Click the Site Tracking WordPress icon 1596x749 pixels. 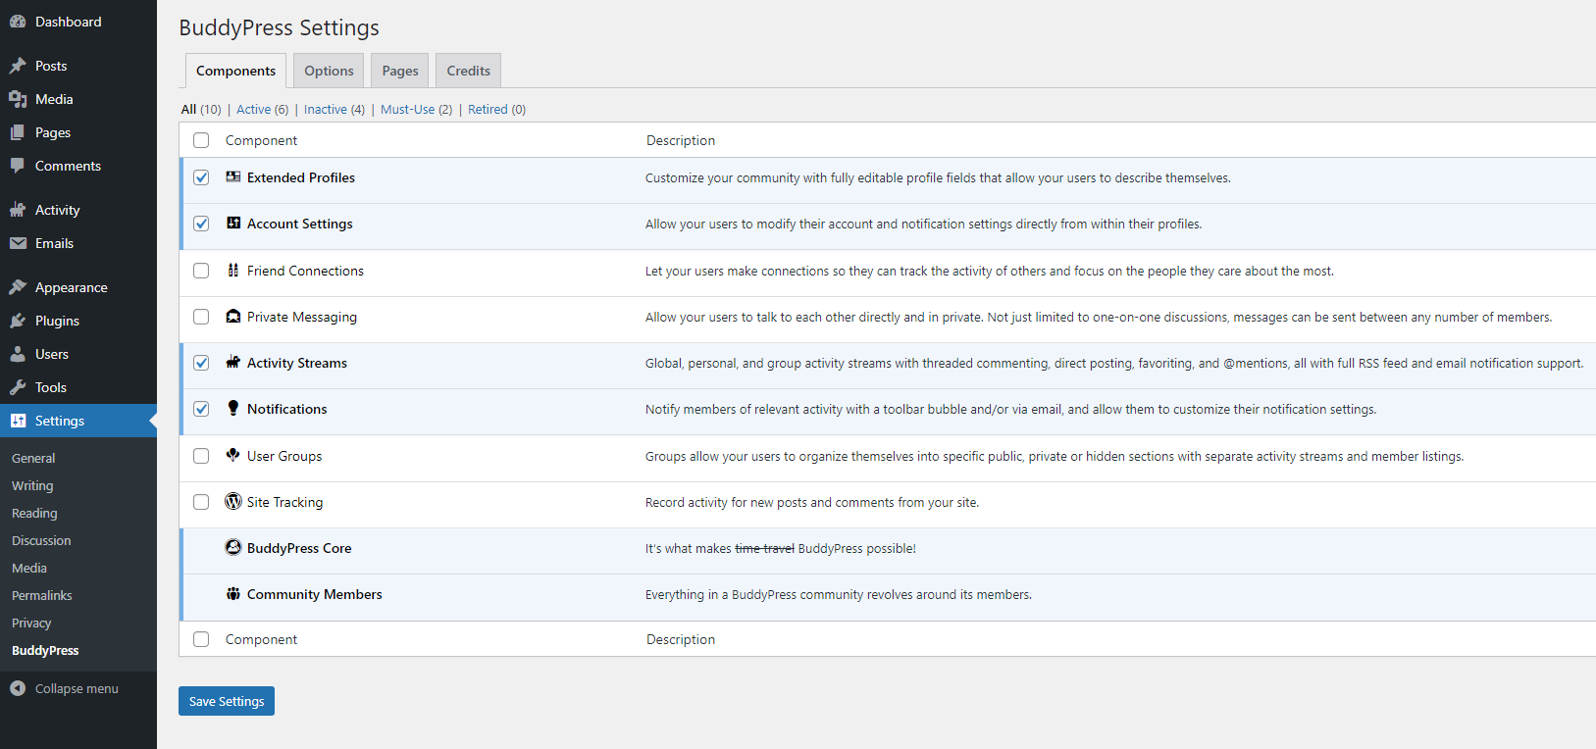tap(233, 501)
